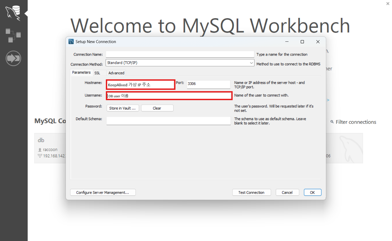Click the Setup New Connection dialog icon
The height and width of the screenshot is (241, 392).
coord(71,41)
